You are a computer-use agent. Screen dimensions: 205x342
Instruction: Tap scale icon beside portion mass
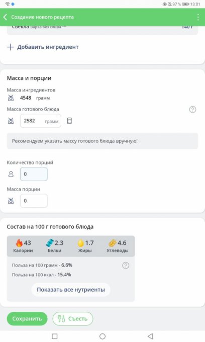tap(11, 201)
